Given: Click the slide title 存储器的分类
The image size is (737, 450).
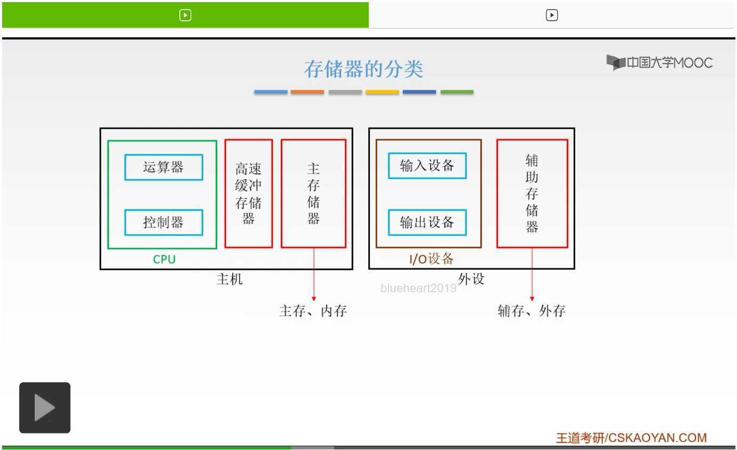Looking at the screenshot, I should pos(364,69).
